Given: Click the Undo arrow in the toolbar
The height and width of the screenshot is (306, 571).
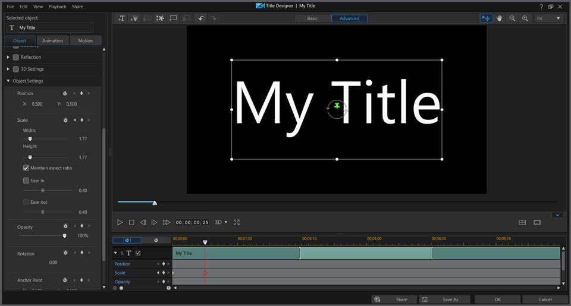Looking at the screenshot, I should tap(202, 18).
